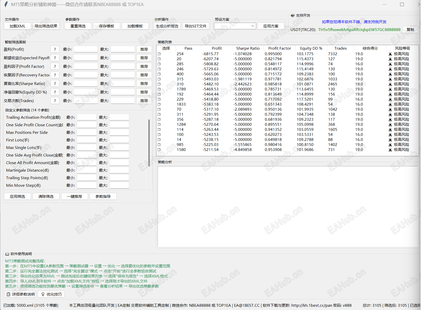Click the help question mark for Profit

(x=55, y=49)
